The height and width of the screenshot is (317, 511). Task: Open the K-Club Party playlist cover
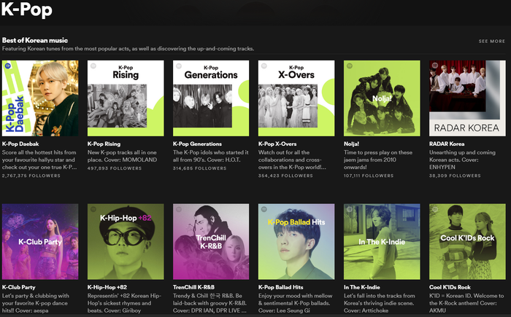40,241
